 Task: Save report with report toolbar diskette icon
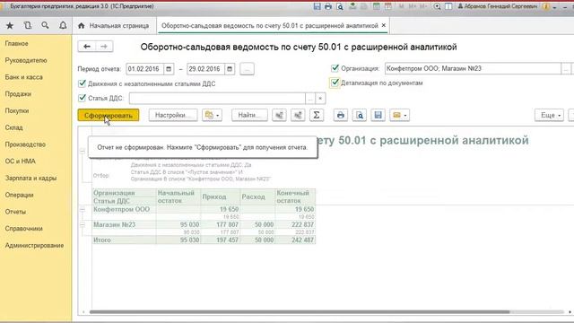coord(378,115)
